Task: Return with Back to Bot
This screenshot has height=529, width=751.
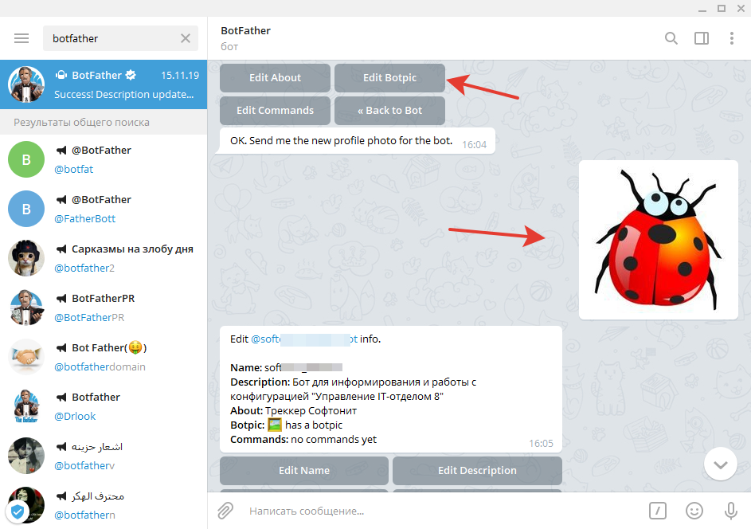Action: point(389,111)
